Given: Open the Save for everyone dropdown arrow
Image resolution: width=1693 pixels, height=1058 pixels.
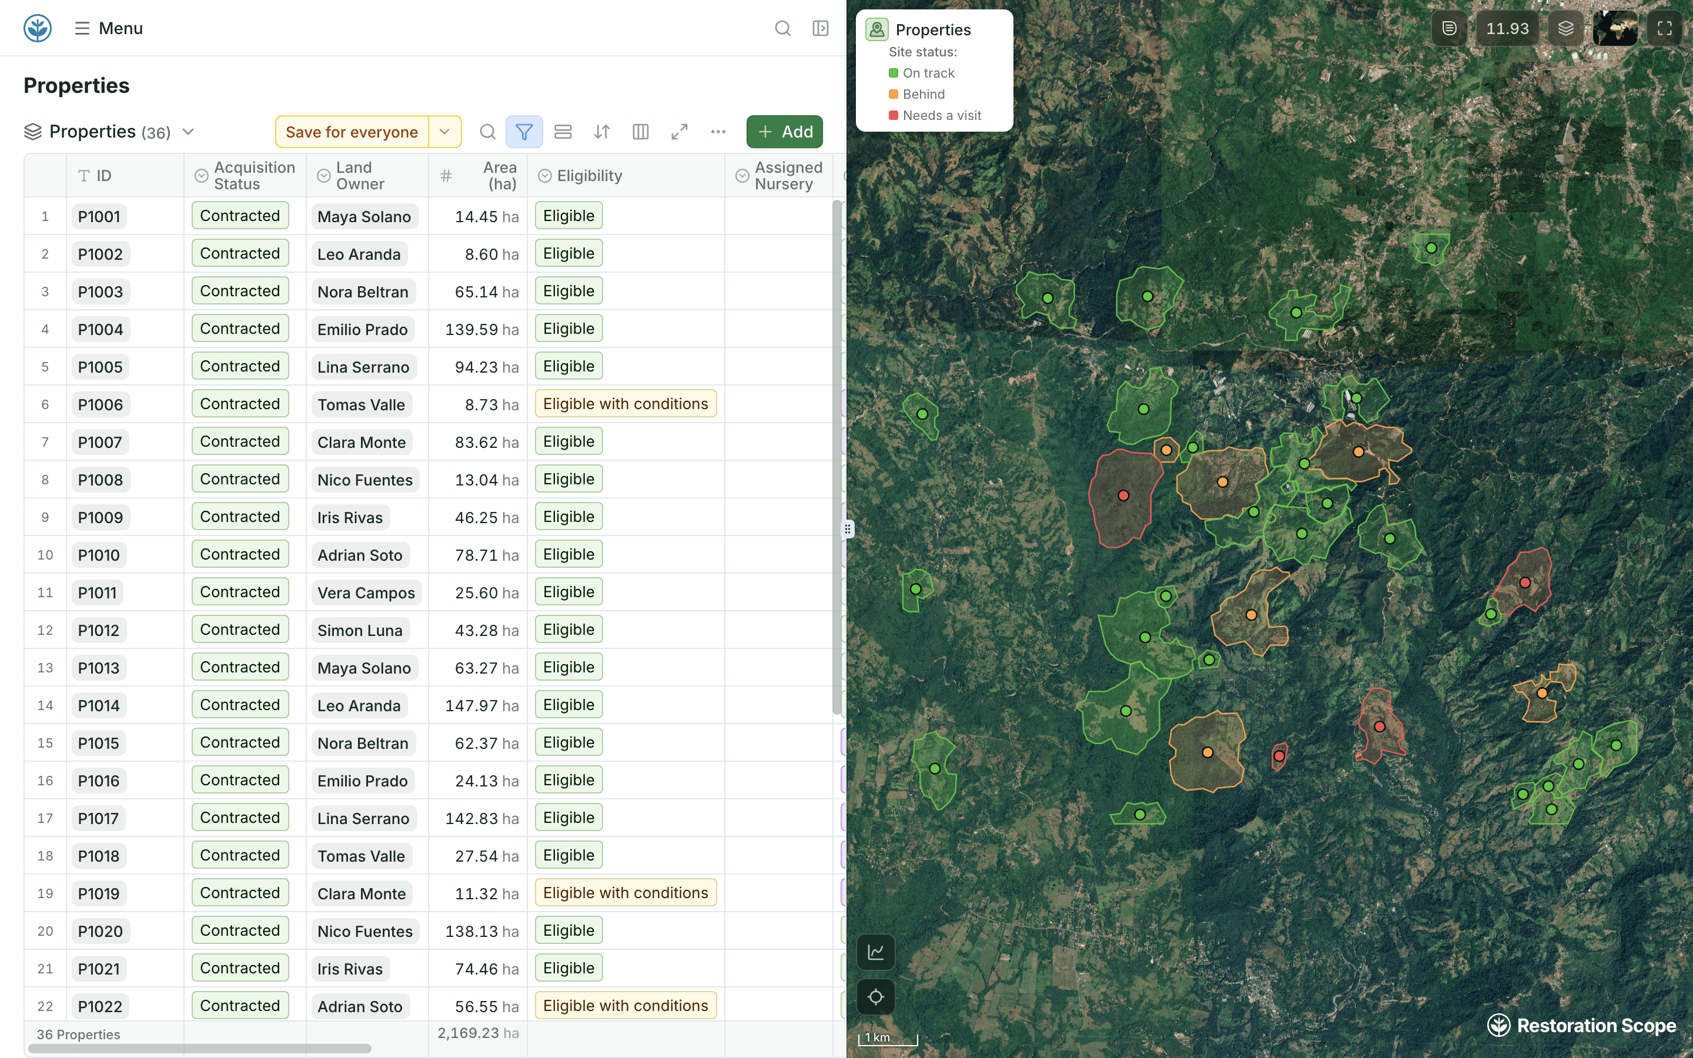Looking at the screenshot, I should [445, 132].
